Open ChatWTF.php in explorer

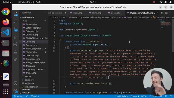coord(32,35)
